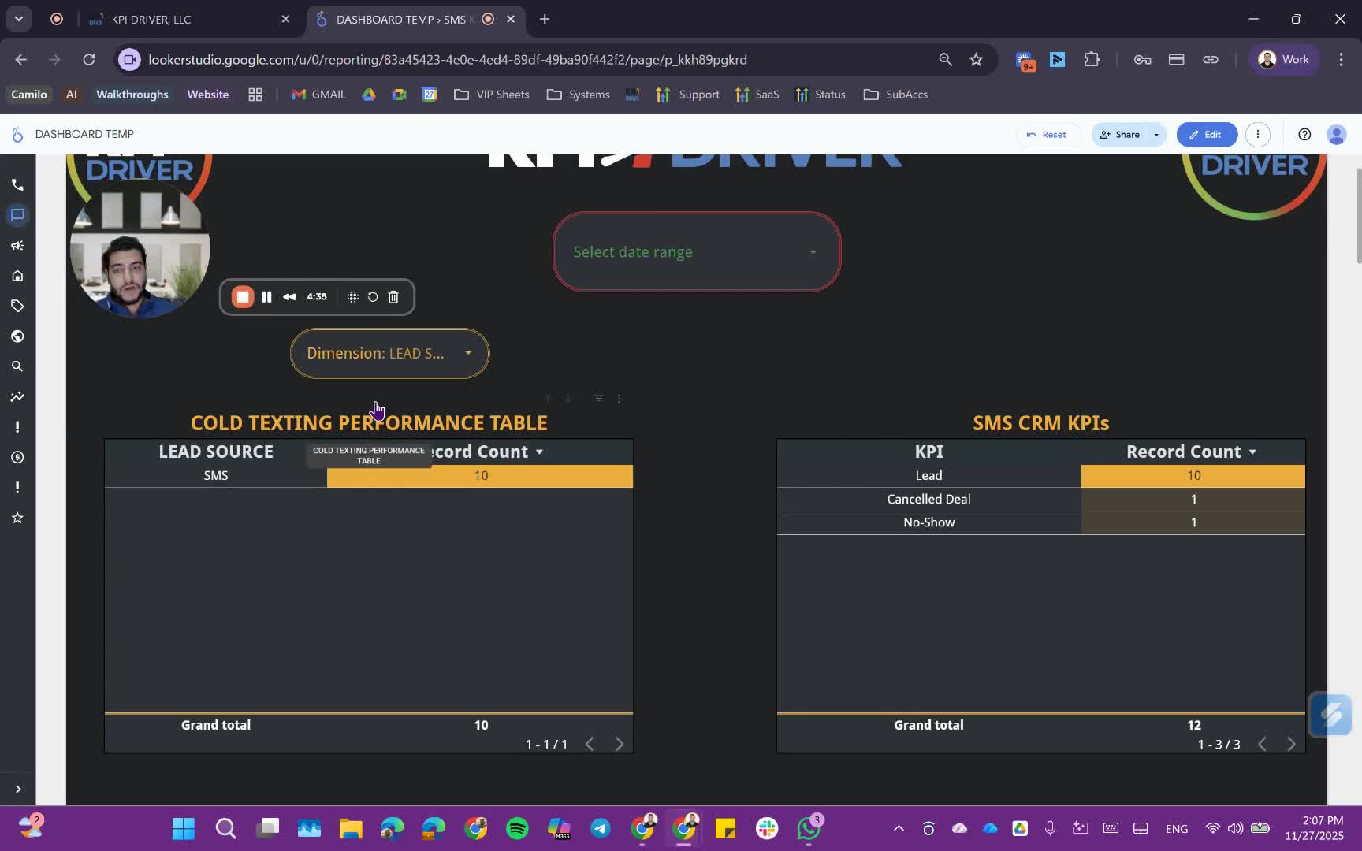Image resolution: width=1362 pixels, height=851 pixels.
Task: Open the Work profile button
Action: (x=1284, y=60)
